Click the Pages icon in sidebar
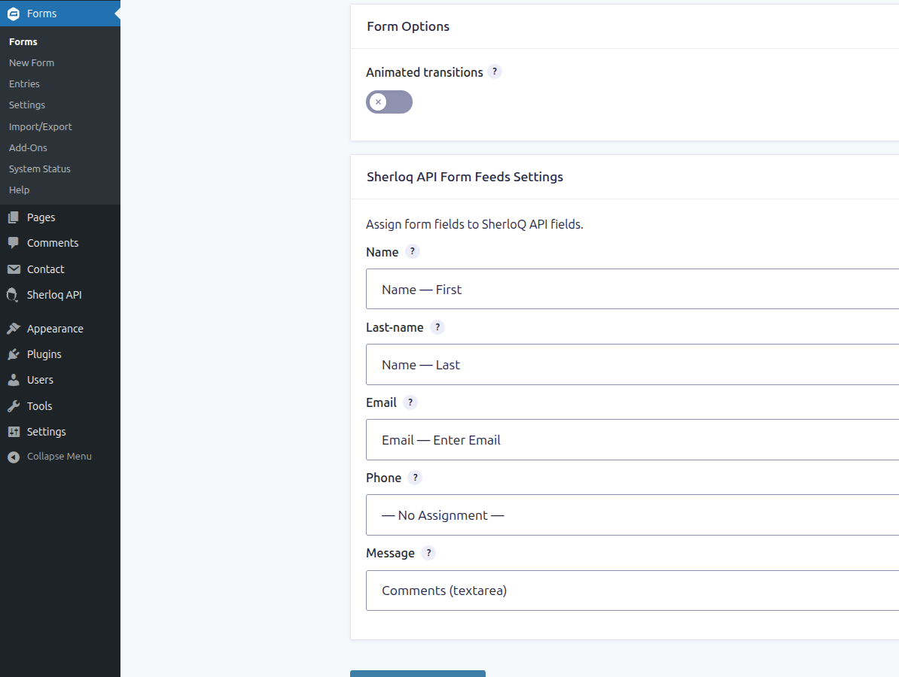This screenshot has height=677, width=899. pyautogui.click(x=14, y=217)
